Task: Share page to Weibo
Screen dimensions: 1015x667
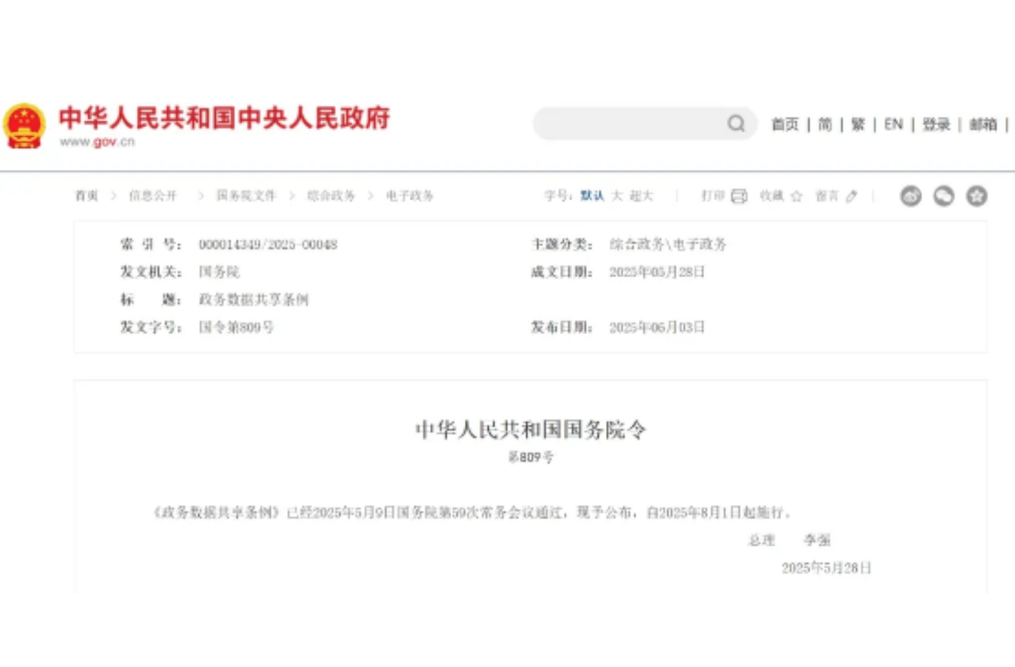Action: click(x=910, y=196)
